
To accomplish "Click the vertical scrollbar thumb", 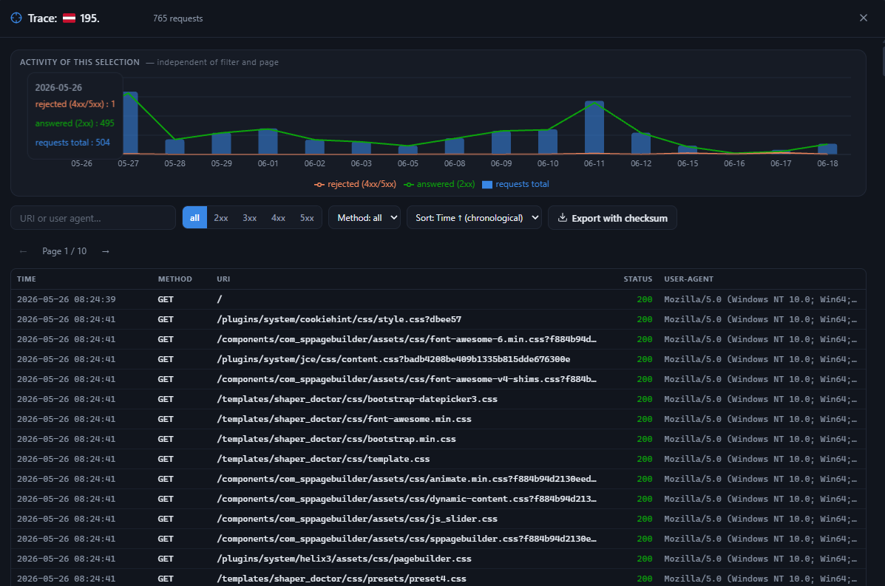I will 883,61.
